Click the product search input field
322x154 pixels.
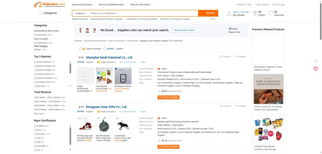pyautogui.click(x=143, y=13)
